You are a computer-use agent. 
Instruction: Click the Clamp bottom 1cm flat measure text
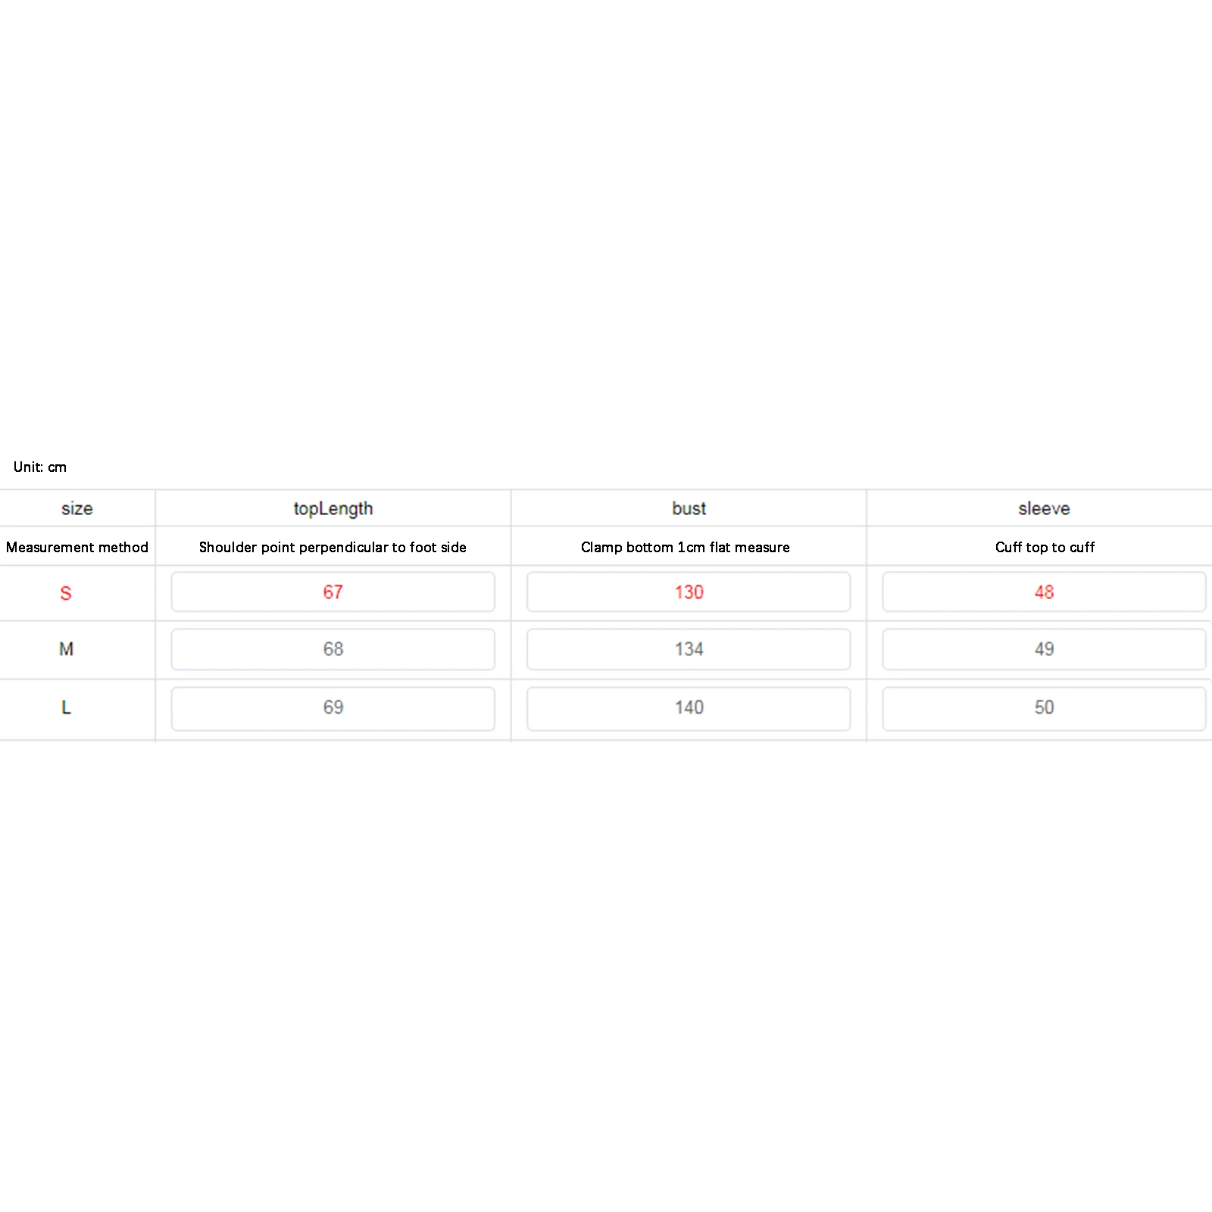tap(685, 547)
